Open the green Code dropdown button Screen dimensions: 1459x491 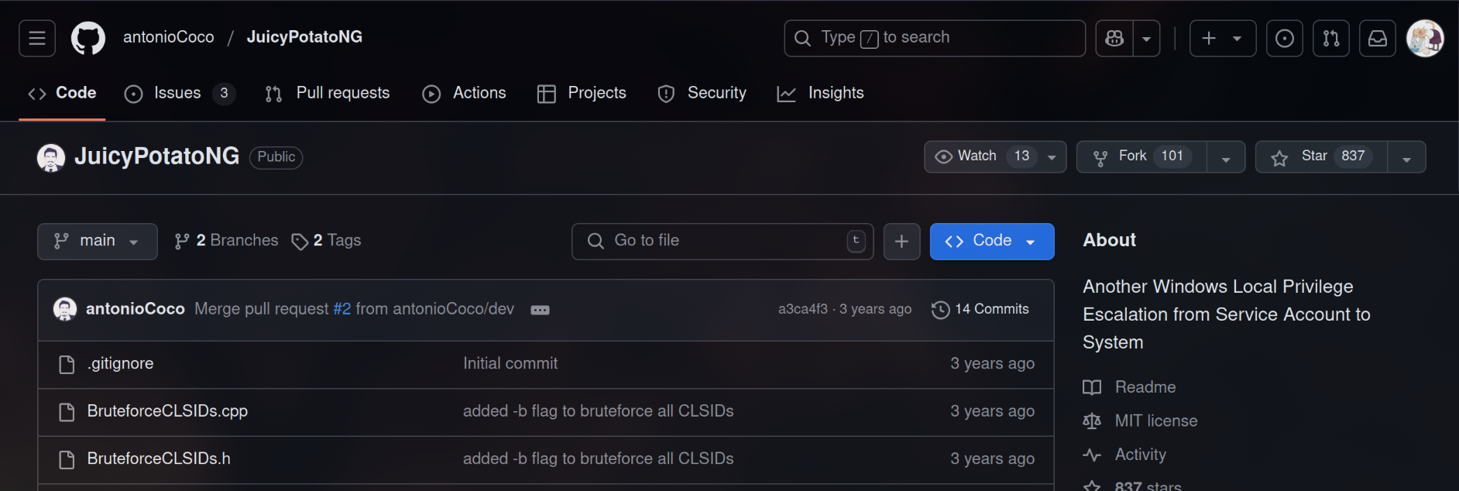pos(991,242)
